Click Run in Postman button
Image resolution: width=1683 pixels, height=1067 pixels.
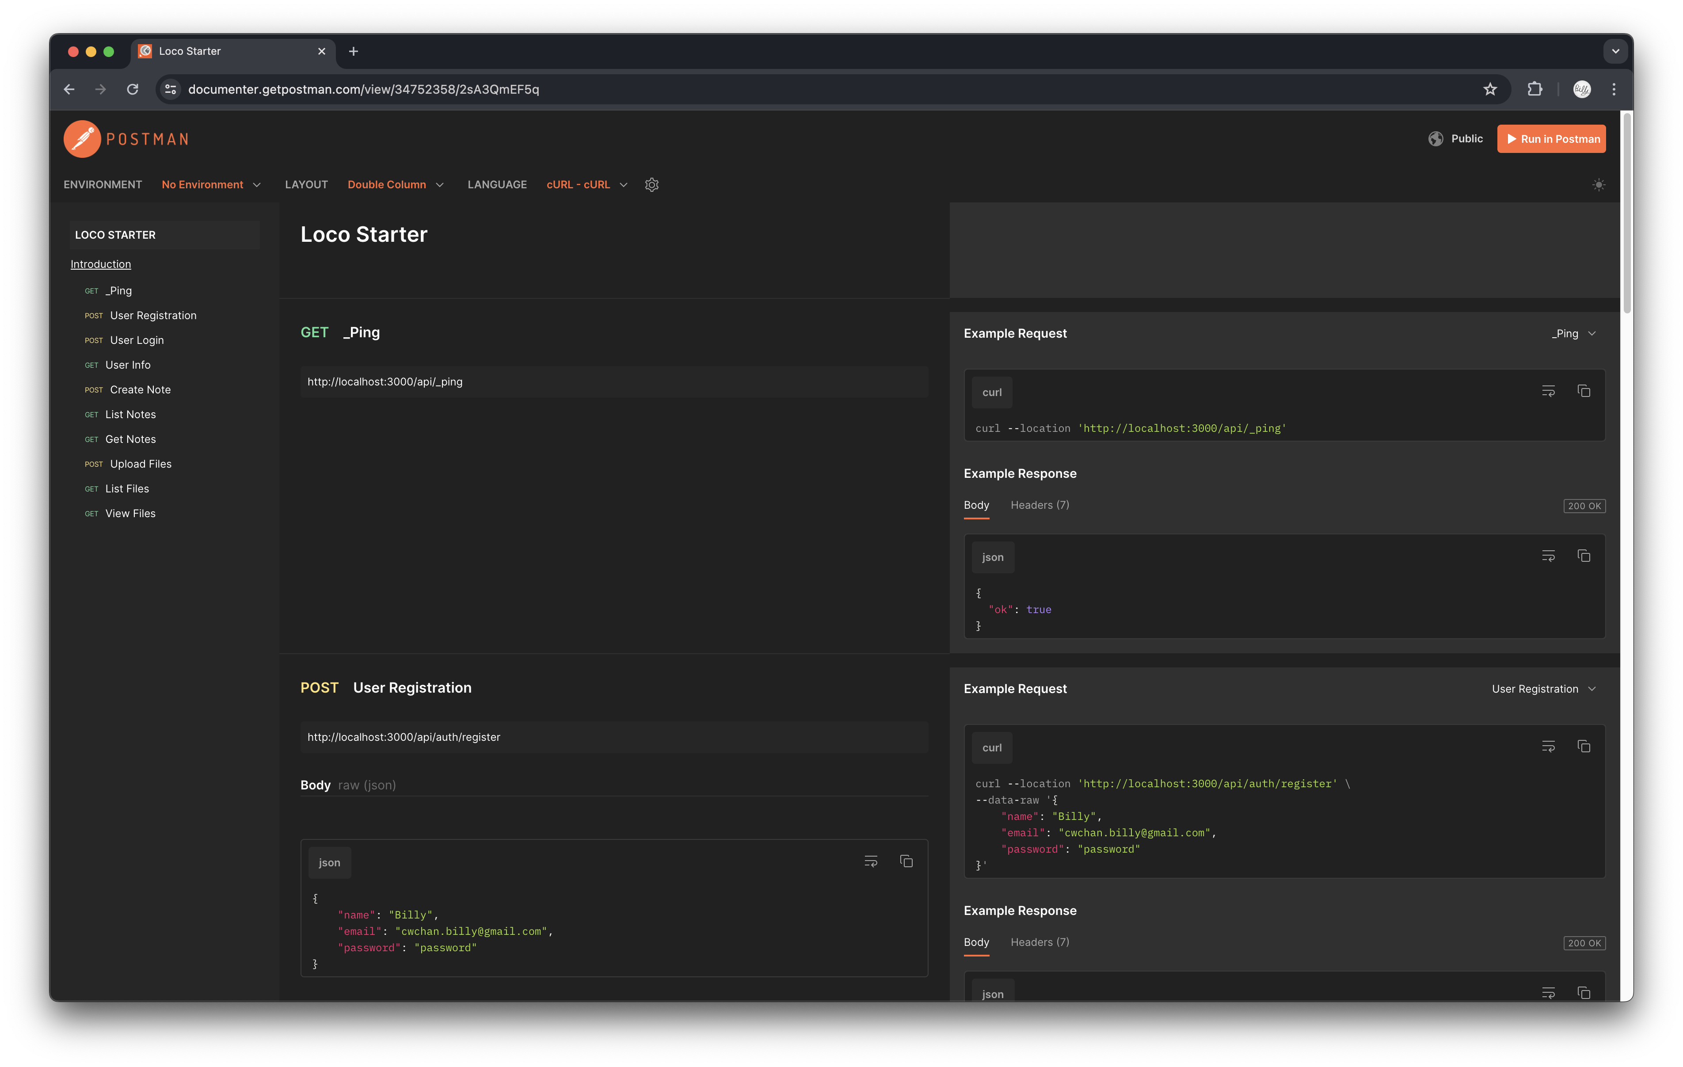point(1552,138)
